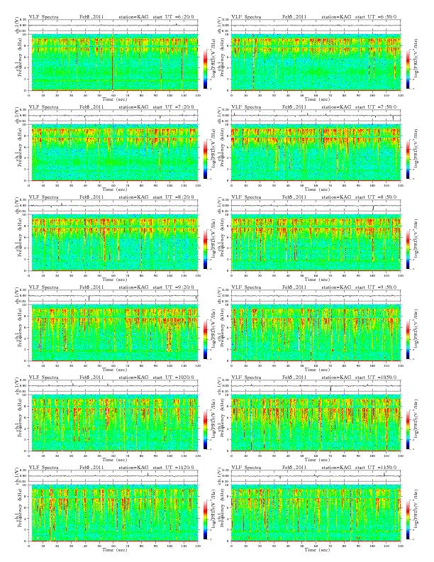Viewport: 434px width, 562px height.
Task: Click 'Time (sec)' label under the 6:20:0 spectrogram
Action: click(x=115, y=99)
